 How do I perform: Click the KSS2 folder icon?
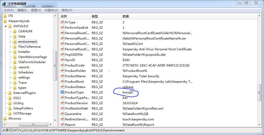(10, 98)
